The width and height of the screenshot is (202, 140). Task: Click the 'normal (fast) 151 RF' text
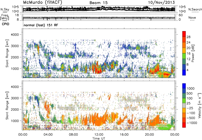(x=41, y=25)
